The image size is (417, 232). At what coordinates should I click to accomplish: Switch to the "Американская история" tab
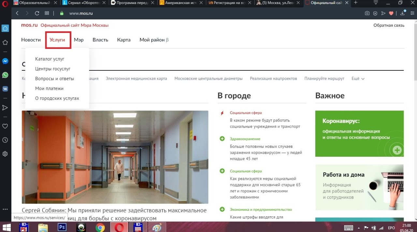click(181, 3)
